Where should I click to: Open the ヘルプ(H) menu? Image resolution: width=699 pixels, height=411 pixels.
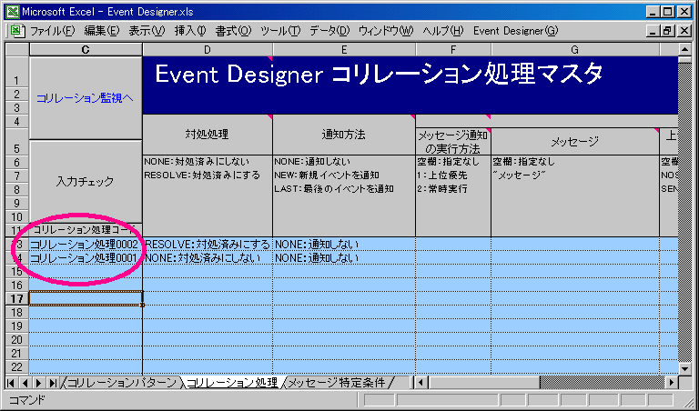(443, 31)
